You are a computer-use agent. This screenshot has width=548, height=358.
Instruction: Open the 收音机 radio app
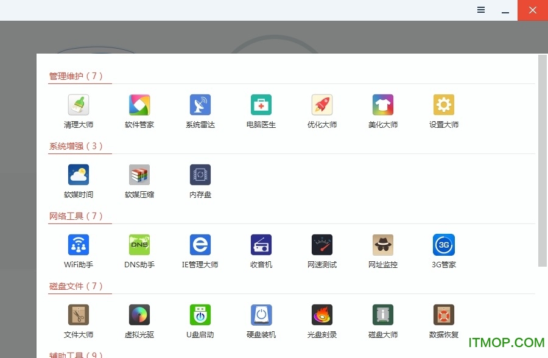261,250
